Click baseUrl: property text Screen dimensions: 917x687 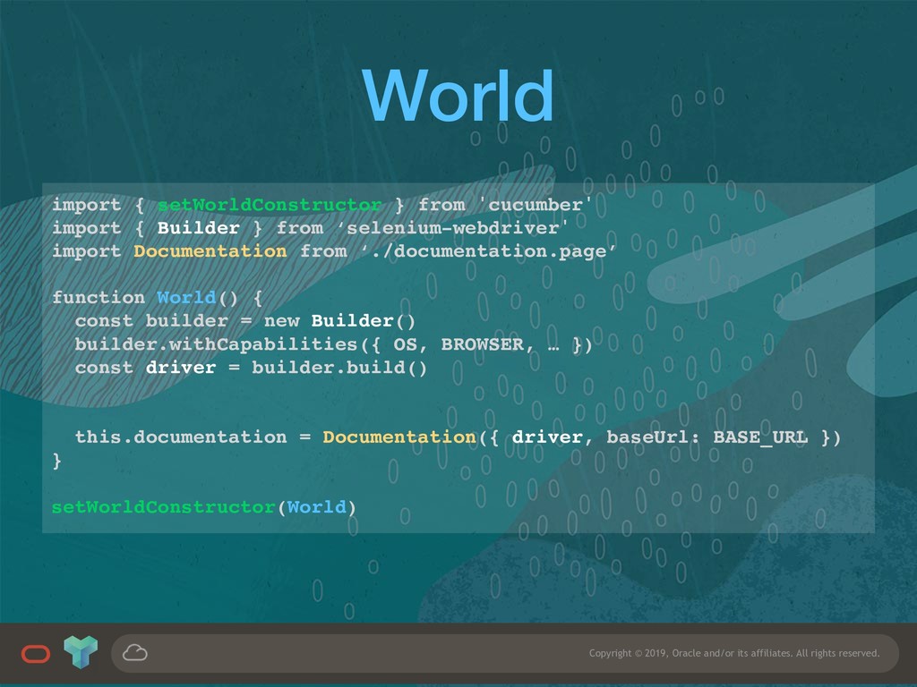653,437
